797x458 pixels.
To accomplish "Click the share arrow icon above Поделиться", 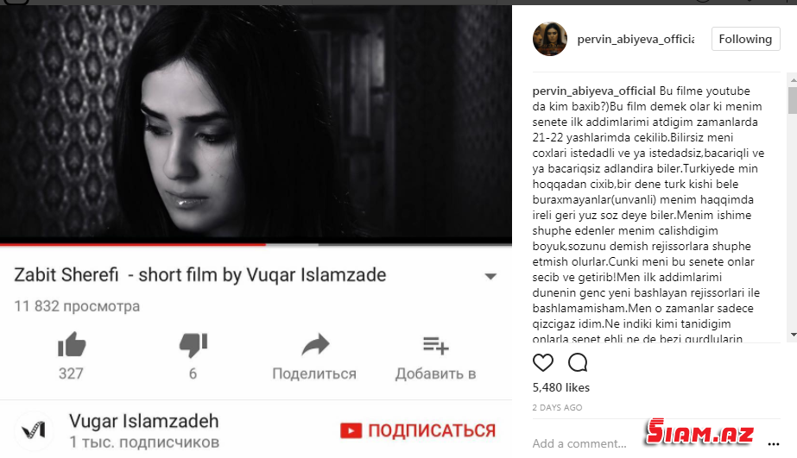I will click(315, 345).
